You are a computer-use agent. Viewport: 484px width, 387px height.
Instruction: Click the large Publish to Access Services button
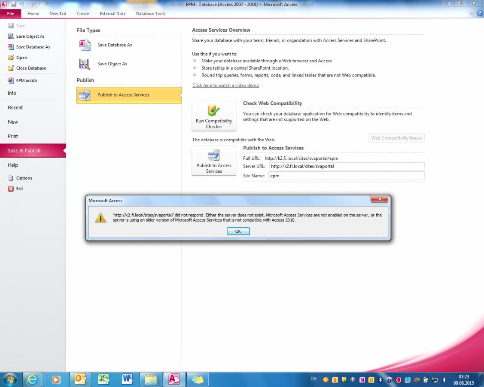click(214, 161)
